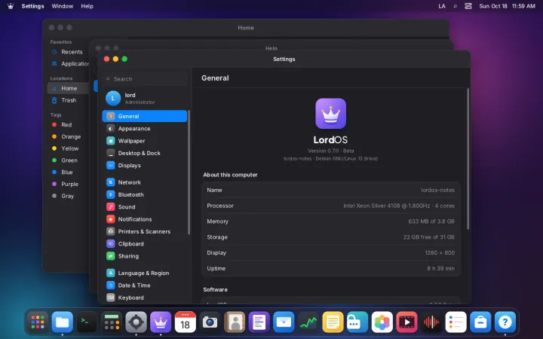Open Printers & Scanners settings
Screen dimensions: 543x339
click(145, 231)
